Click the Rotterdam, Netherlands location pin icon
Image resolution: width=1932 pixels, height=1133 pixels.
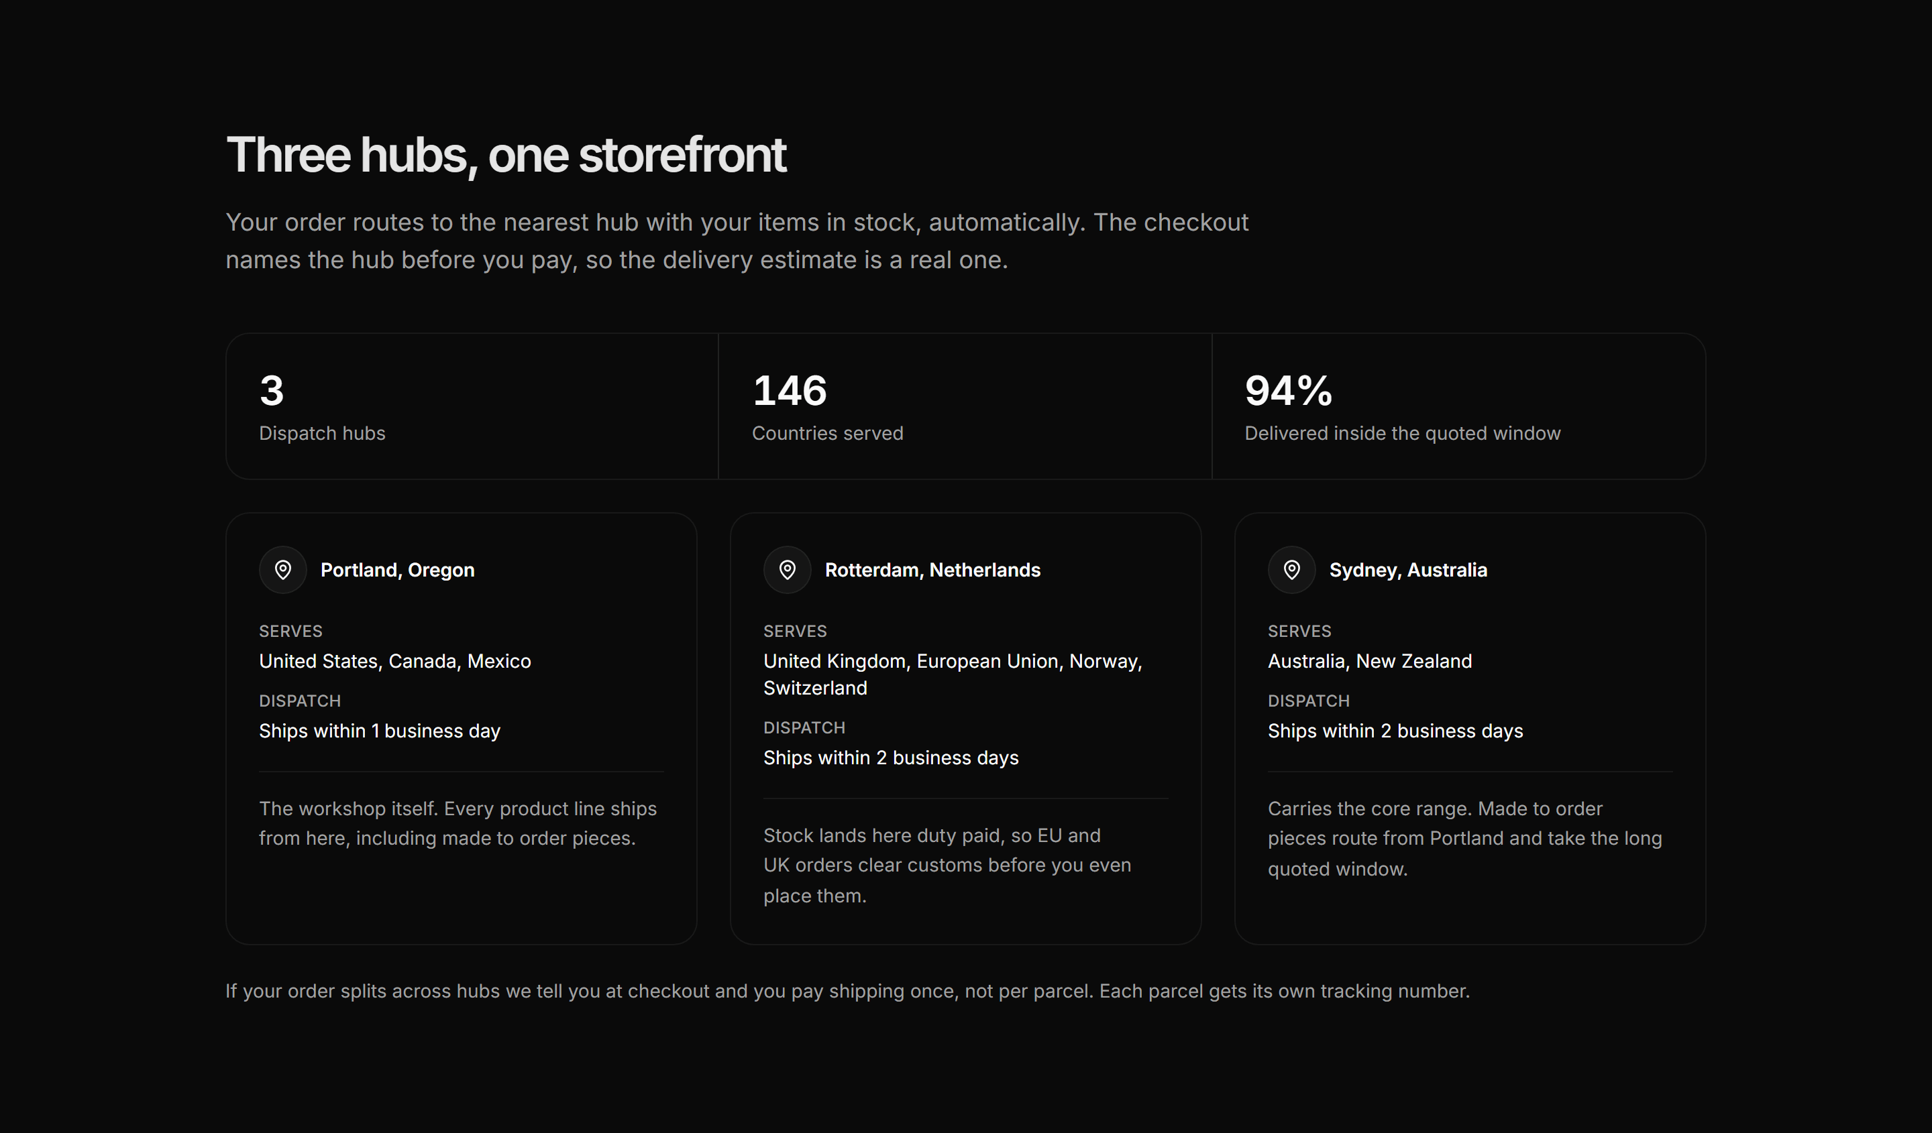[788, 570]
